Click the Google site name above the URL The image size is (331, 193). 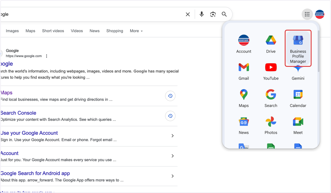click(12, 51)
